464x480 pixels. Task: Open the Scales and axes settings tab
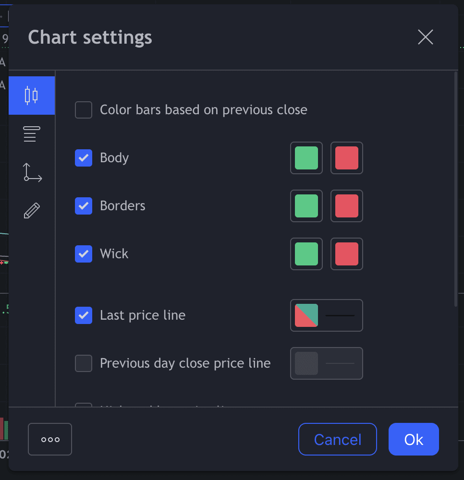[32, 172]
